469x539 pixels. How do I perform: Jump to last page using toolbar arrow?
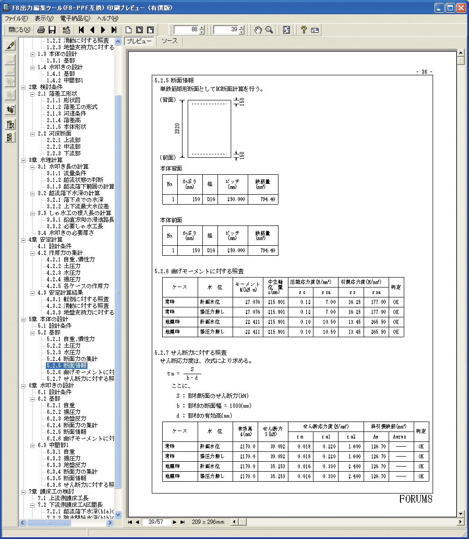114,30
